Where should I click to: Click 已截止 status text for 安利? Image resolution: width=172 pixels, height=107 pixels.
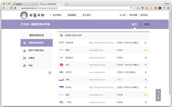(x=120, y=80)
